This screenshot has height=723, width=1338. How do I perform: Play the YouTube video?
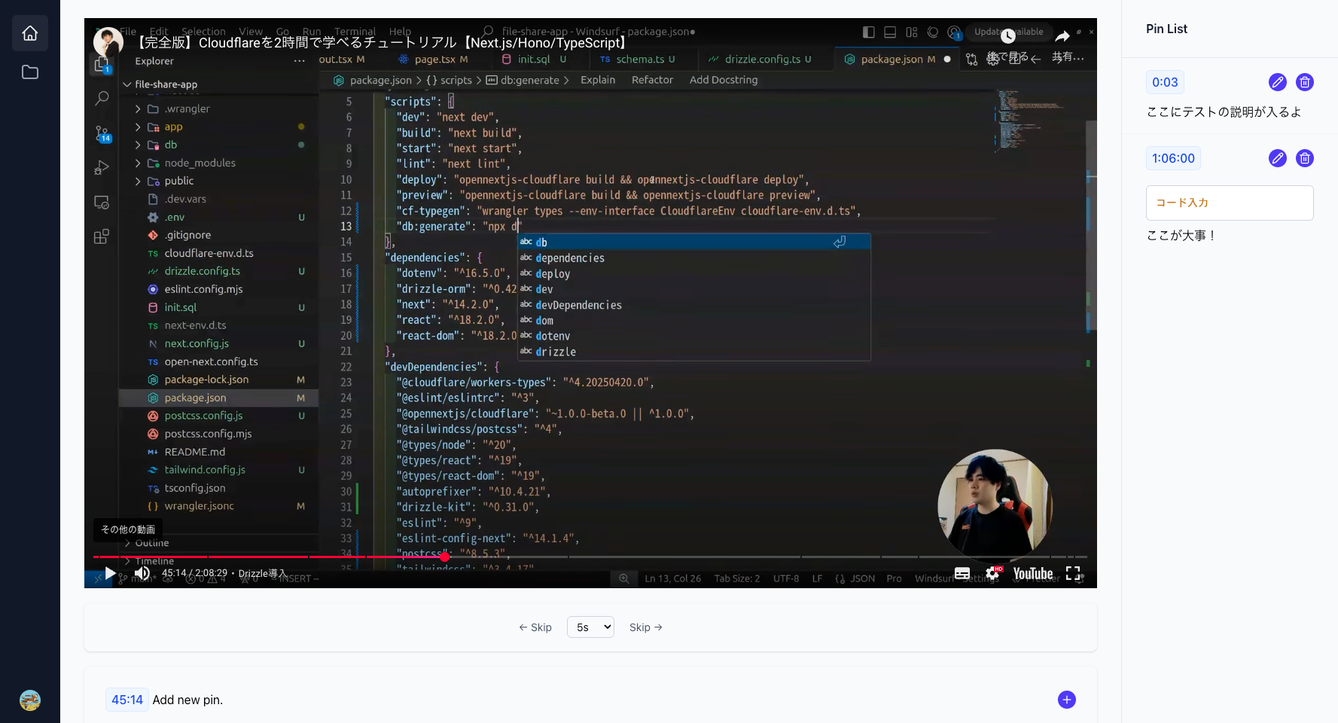[110, 573]
